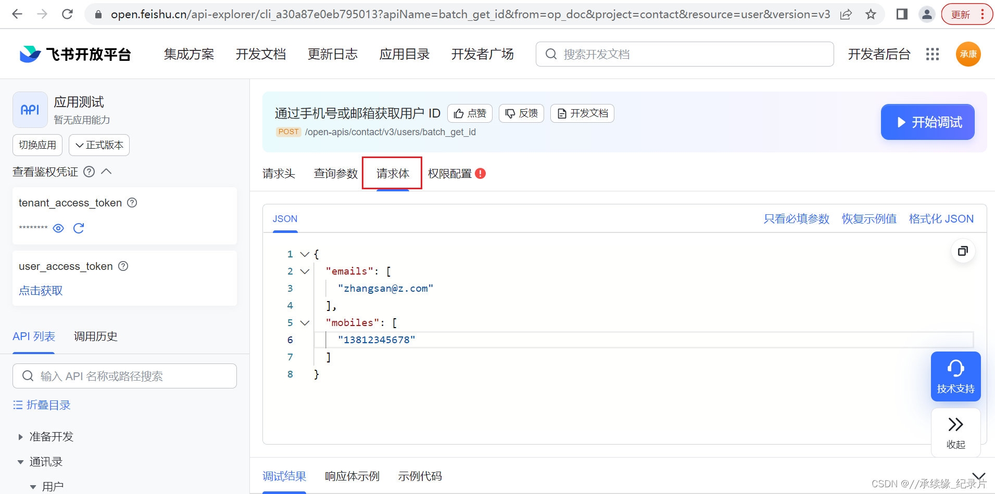The width and height of the screenshot is (995, 494).
Task: Go back in browser history
Action: tap(17, 14)
